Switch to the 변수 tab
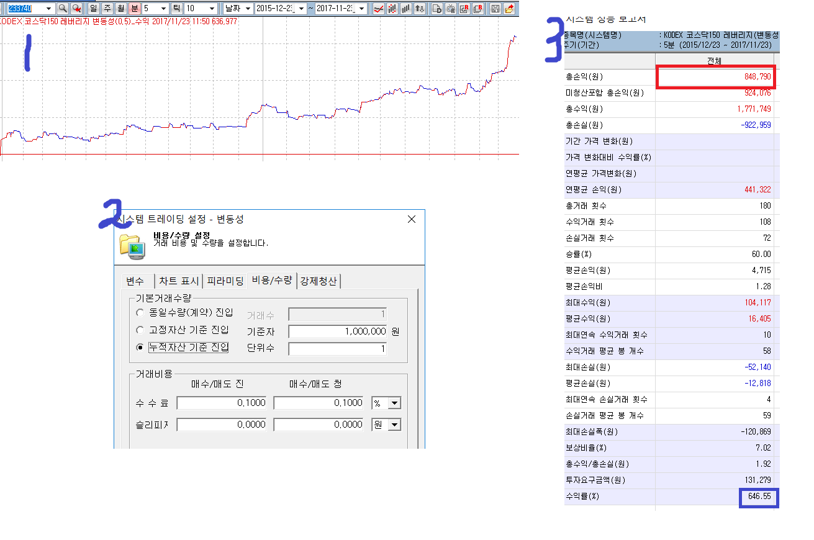Viewport: 814px width, 540px height. [135, 281]
